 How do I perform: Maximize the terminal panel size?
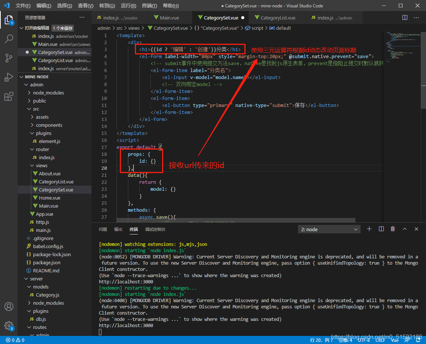[x=405, y=229]
